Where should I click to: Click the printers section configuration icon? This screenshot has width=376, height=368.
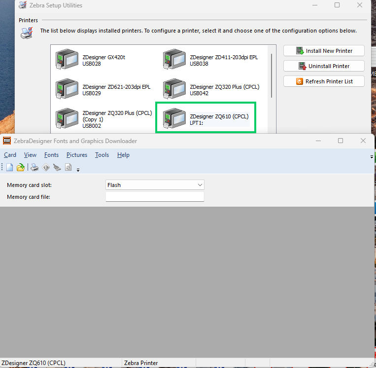tap(27, 33)
